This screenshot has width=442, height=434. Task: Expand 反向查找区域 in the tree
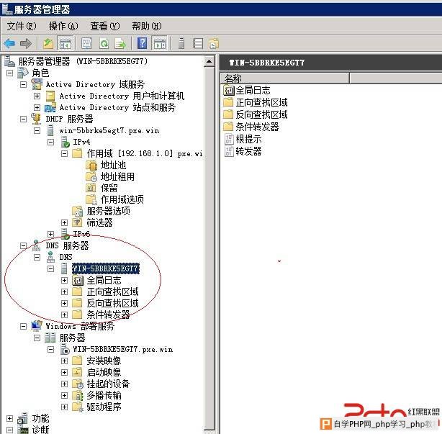coord(64,303)
